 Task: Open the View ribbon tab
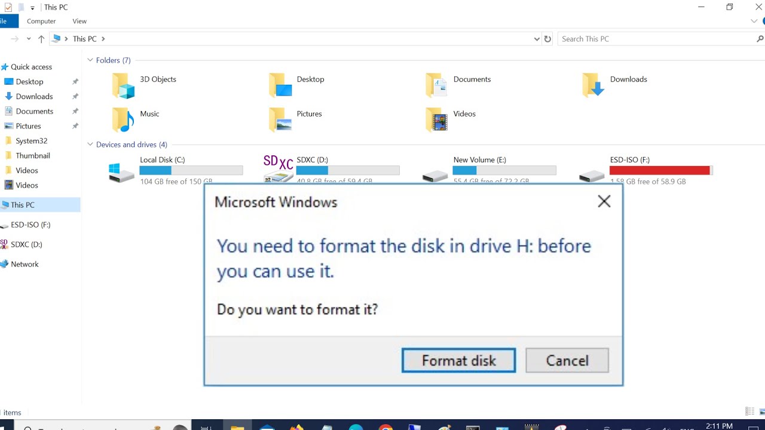pyautogui.click(x=79, y=21)
